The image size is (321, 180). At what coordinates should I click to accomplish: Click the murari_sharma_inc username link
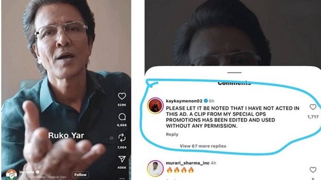coord(187,163)
